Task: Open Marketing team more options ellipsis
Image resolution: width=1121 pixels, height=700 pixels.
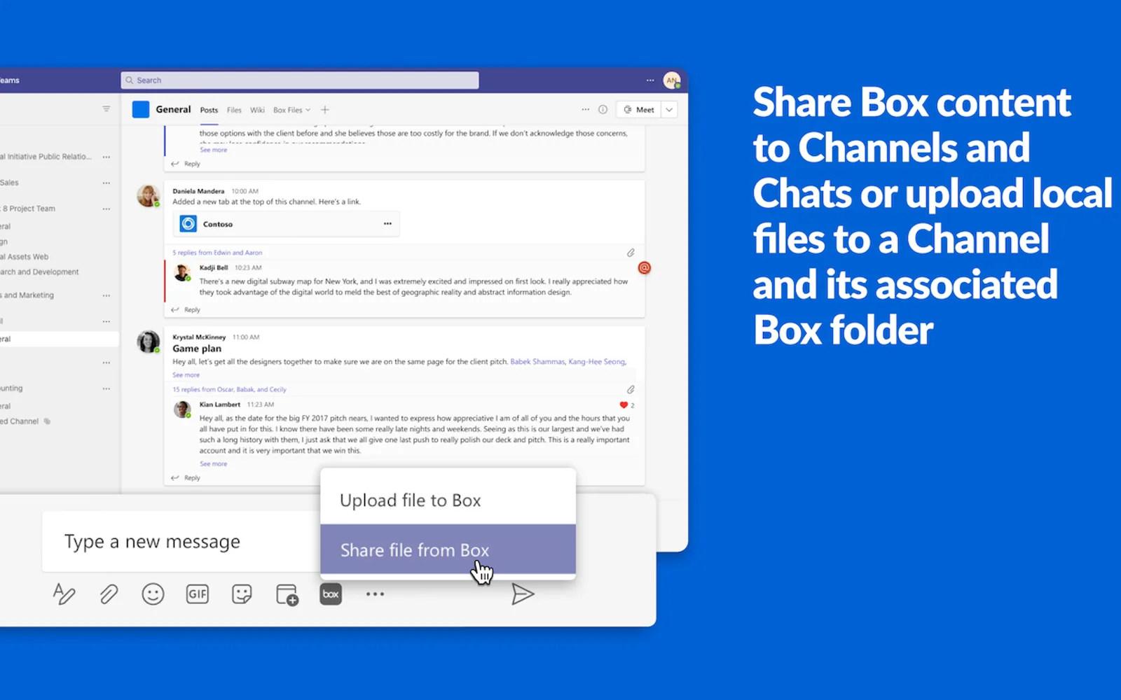Action: pyautogui.click(x=106, y=295)
